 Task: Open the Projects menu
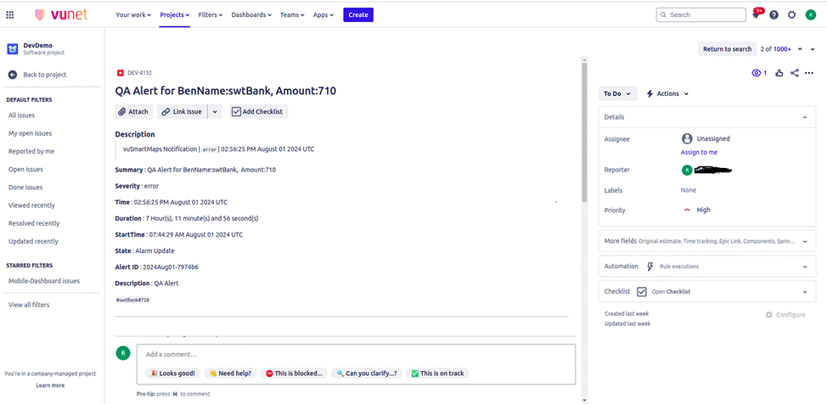click(174, 14)
